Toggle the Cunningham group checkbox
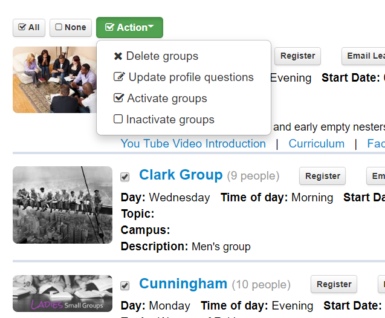Image resolution: width=385 pixels, height=318 pixels. click(125, 285)
